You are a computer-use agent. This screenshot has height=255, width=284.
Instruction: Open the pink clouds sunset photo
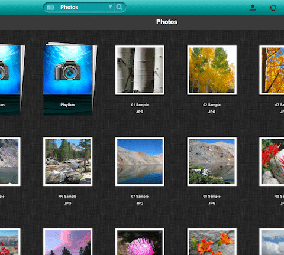click(68, 241)
